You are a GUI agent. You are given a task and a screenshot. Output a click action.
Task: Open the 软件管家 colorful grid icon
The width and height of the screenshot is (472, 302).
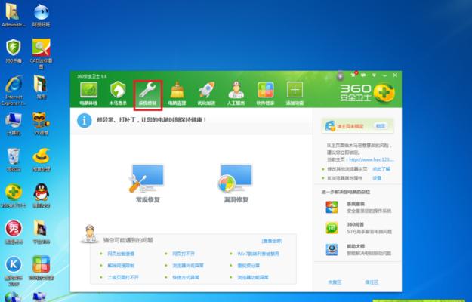[x=265, y=94]
